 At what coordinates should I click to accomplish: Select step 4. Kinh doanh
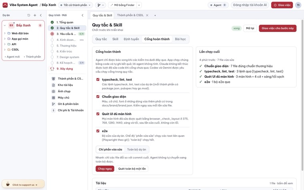coord(67,40)
